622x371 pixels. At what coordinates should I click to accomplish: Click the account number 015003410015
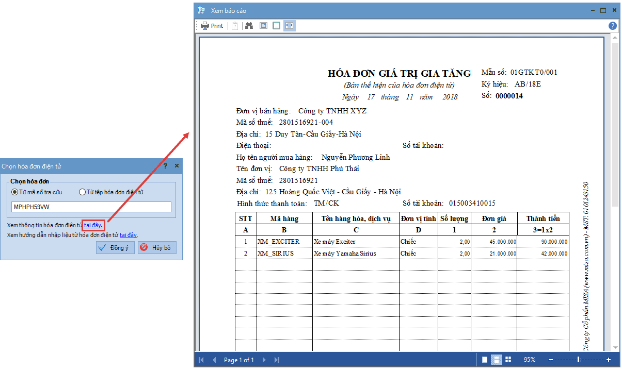coord(472,204)
